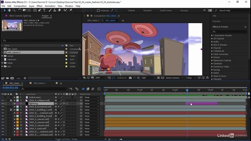Switch to Effect Controls lightning tab
Screen dimensions: 251x141
[20, 16]
